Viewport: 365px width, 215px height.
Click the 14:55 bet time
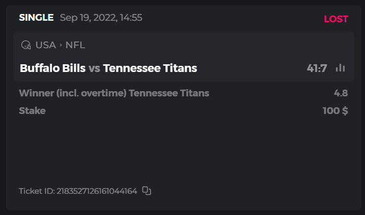[x=131, y=18]
